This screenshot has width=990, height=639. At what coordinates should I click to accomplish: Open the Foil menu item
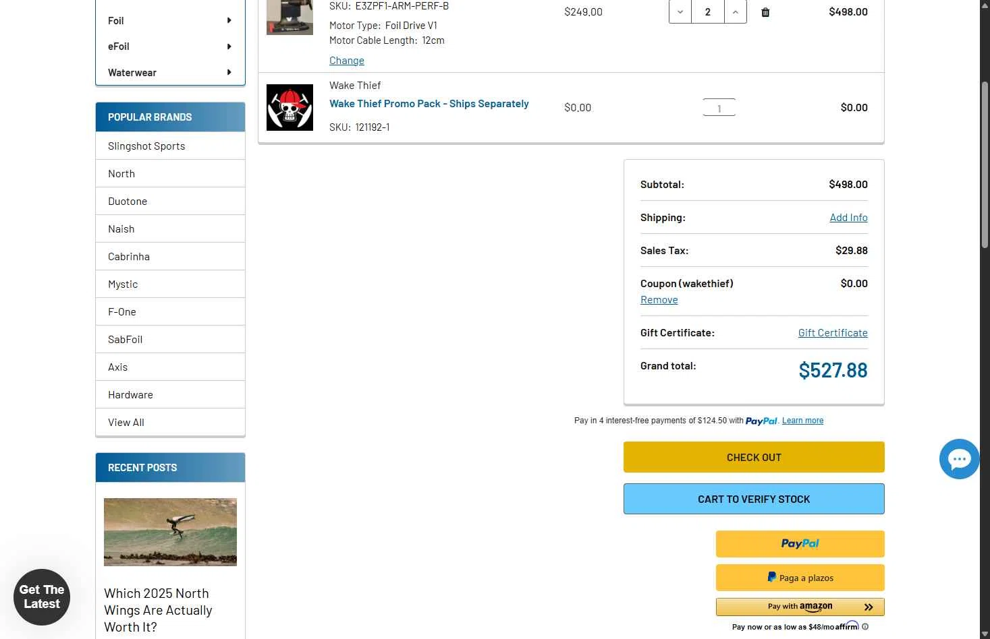[x=116, y=21]
